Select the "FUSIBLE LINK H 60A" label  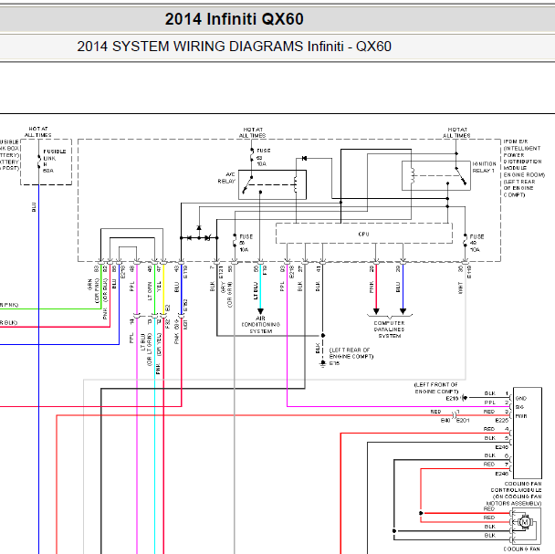(x=55, y=161)
